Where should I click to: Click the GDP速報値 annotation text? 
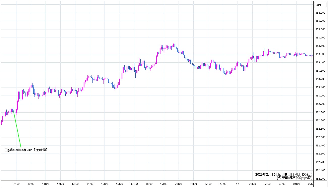pos(26,150)
